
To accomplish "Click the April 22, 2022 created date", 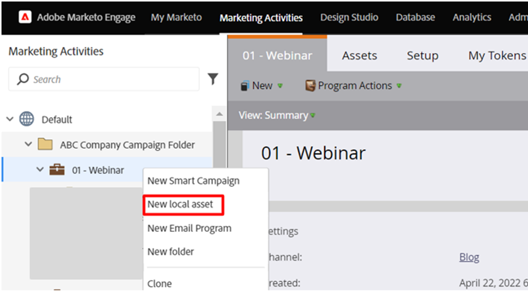I will point(493,283).
